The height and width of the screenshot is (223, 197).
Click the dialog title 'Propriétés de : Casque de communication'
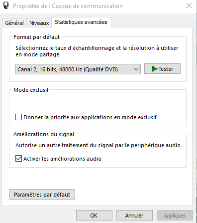pos(68,6)
